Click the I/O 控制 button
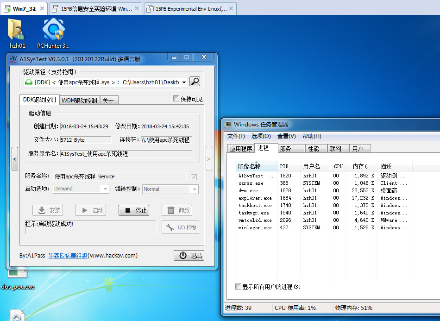The width and height of the screenshot is (440, 321). point(180,227)
